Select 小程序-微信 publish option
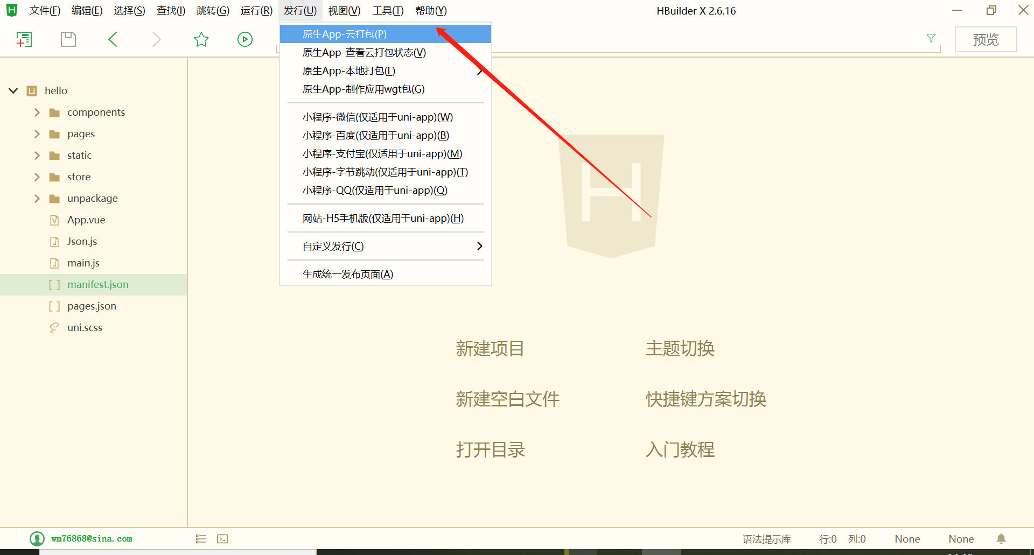The width and height of the screenshot is (1034, 555). [x=386, y=117]
